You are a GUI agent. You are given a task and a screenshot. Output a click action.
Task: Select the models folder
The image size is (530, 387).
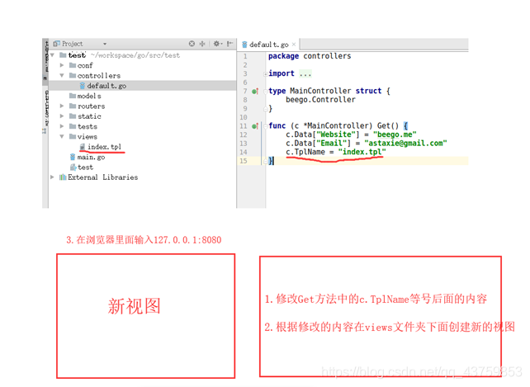pyautogui.click(x=89, y=96)
